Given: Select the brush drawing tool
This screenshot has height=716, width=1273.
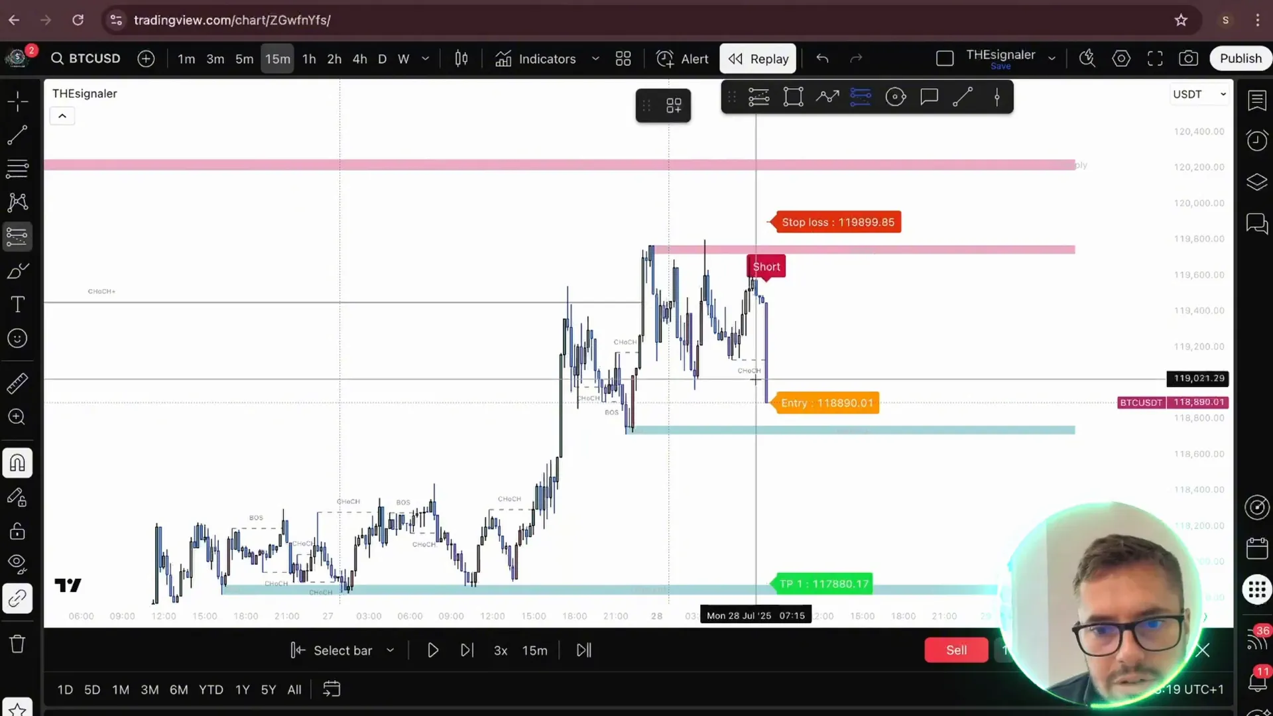Looking at the screenshot, I should pos(17,270).
